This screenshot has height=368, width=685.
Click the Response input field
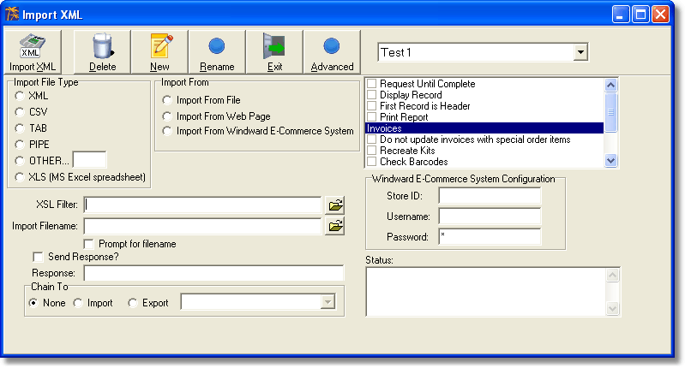coord(214,273)
